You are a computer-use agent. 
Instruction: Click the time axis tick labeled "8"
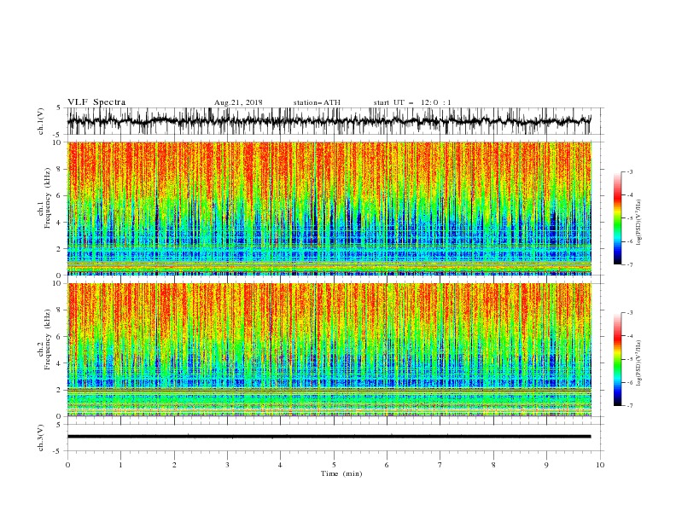[x=493, y=465]
